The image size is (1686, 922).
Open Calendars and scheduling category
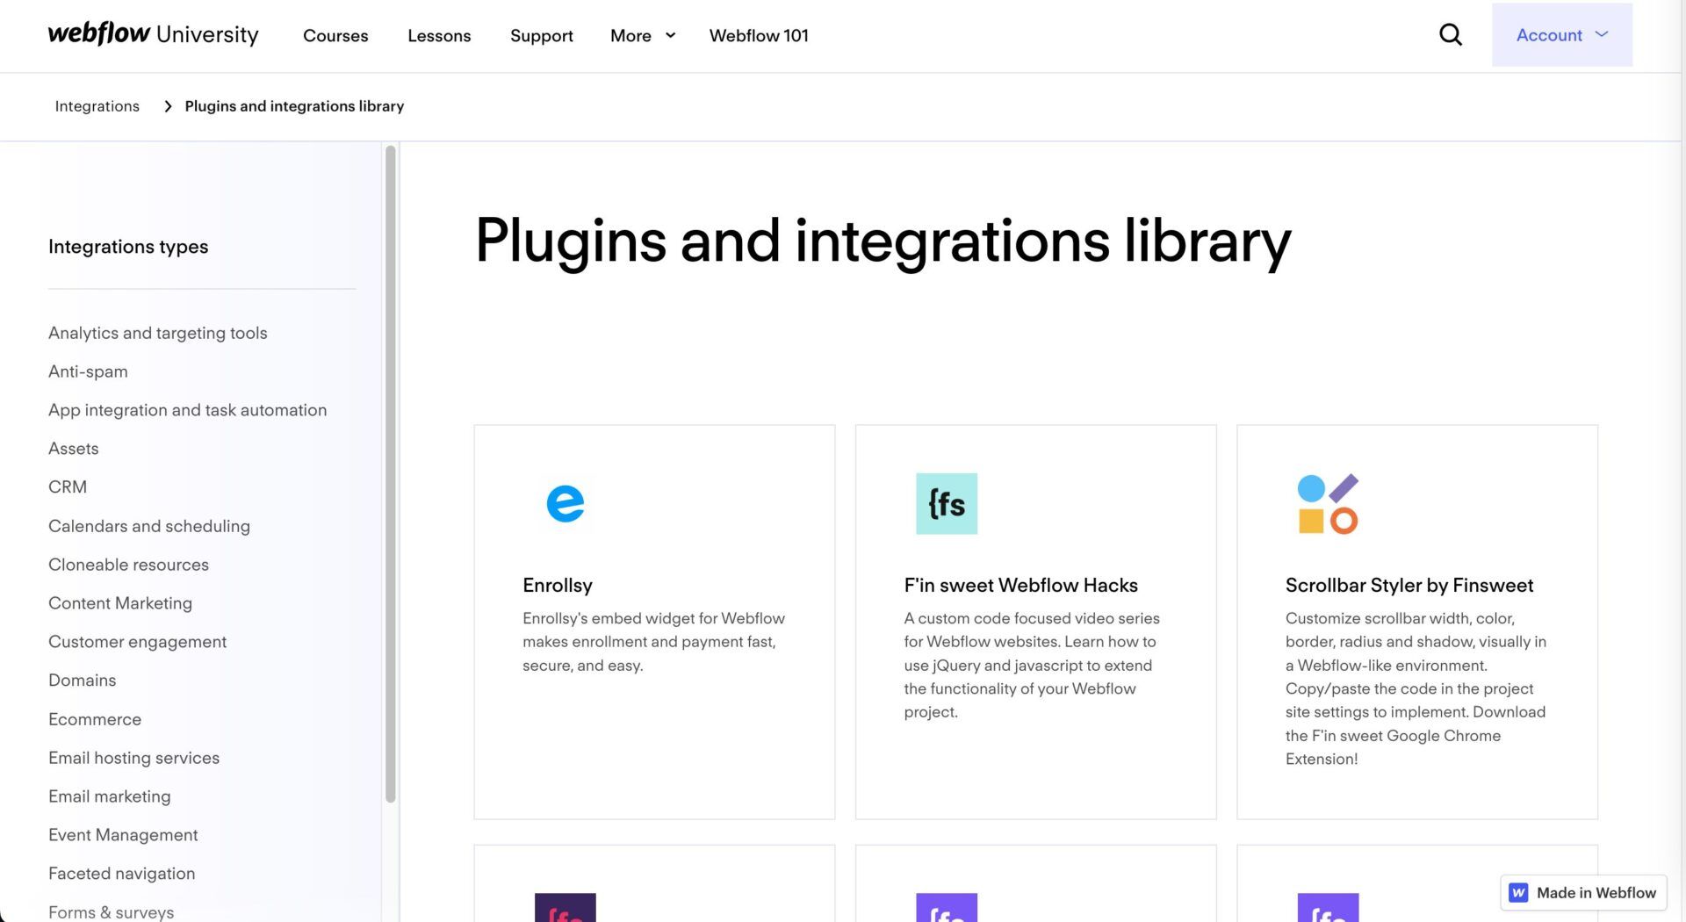pyautogui.click(x=149, y=526)
